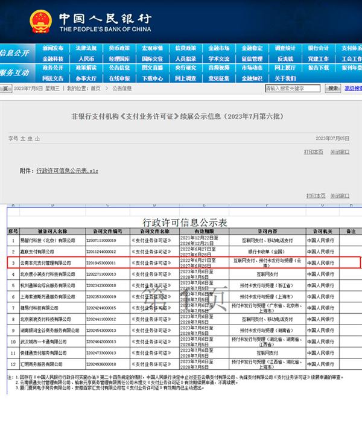This screenshot has width=362, height=432.
Task: Select the 调查统计 menu entry
Action: (285, 48)
